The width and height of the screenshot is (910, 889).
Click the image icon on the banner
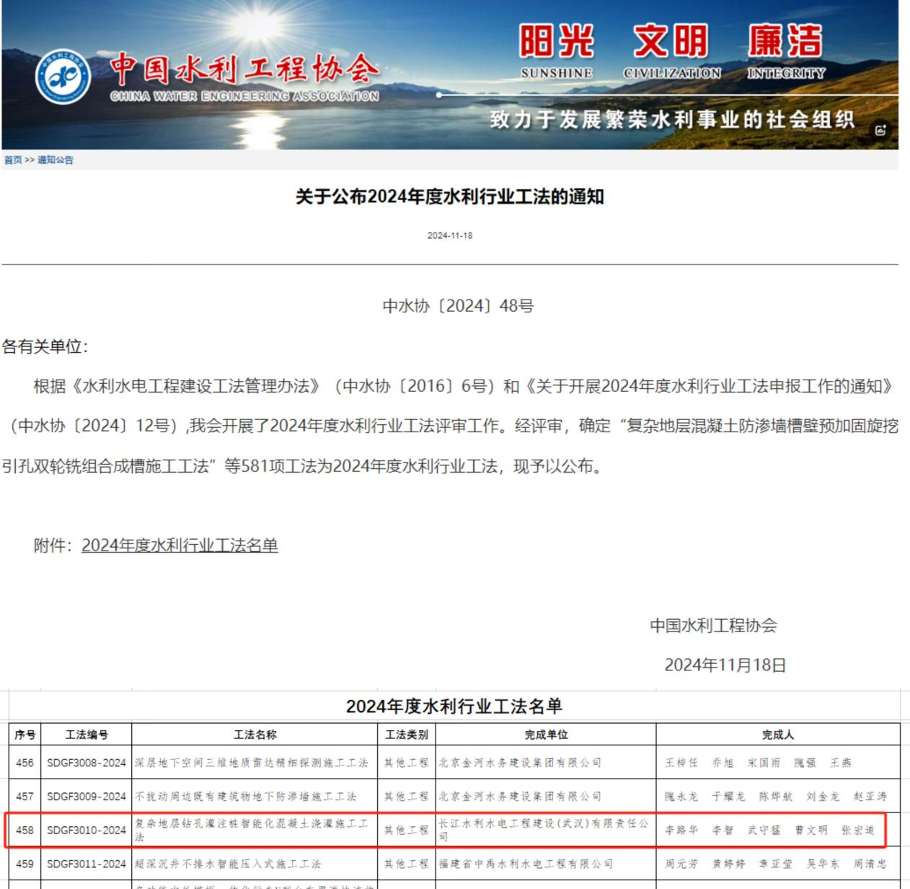(880, 131)
